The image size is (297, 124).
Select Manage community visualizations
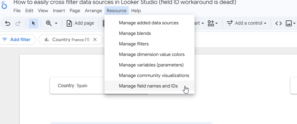[149, 75]
